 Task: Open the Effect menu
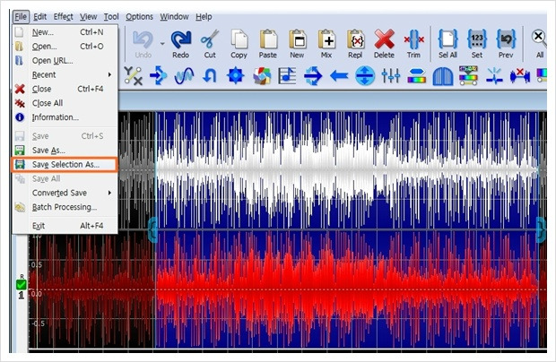pos(63,17)
